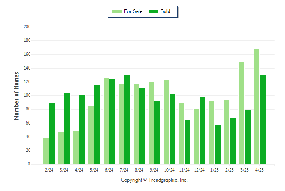Select the 7/24 Sold bar
285x191 pixels.
coord(127,120)
